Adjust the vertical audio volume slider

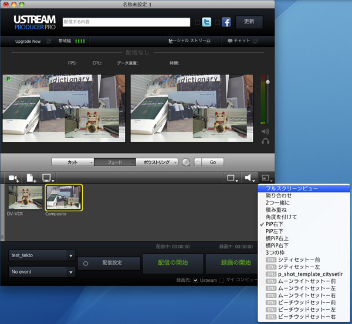(x=268, y=83)
